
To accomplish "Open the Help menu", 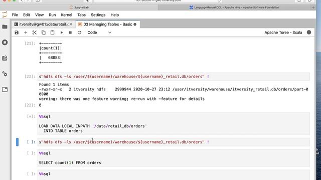I will (115, 15).
